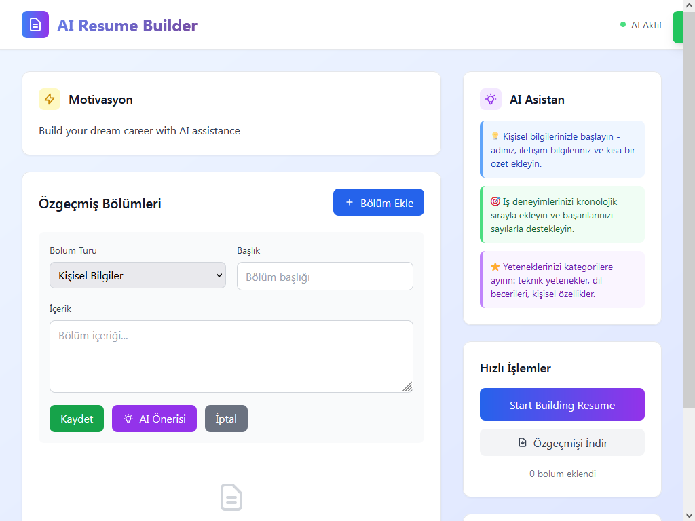Focus the Başlık input field

(325, 276)
